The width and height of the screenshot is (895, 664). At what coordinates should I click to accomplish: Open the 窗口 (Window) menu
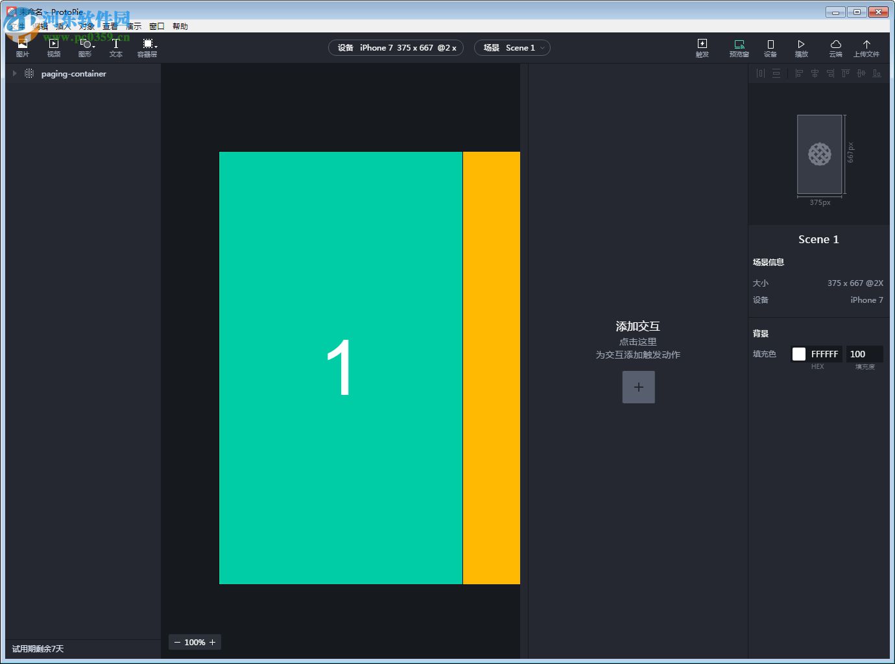point(156,26)
